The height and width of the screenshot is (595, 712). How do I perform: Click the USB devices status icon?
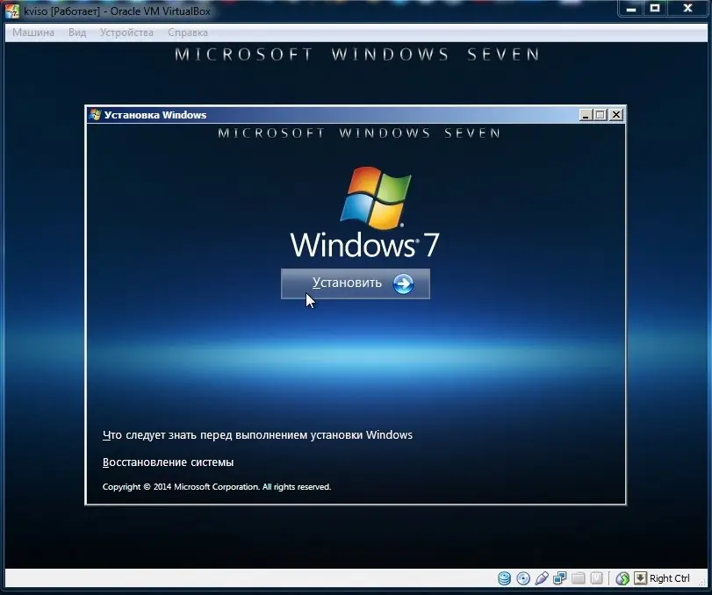(x=542, y=578)
